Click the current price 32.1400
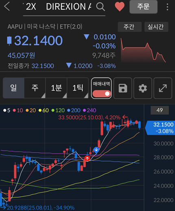175x211 pixels. coord(38,41)
